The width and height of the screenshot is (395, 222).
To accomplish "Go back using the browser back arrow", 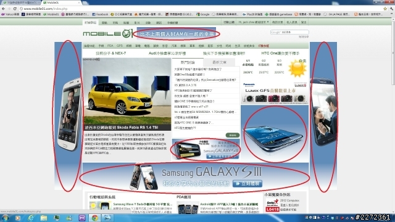I will 3,9.
